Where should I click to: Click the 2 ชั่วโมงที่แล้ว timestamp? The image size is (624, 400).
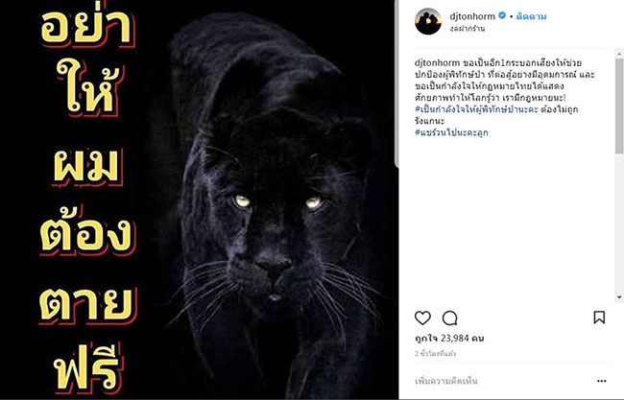[x=435, y=354]
